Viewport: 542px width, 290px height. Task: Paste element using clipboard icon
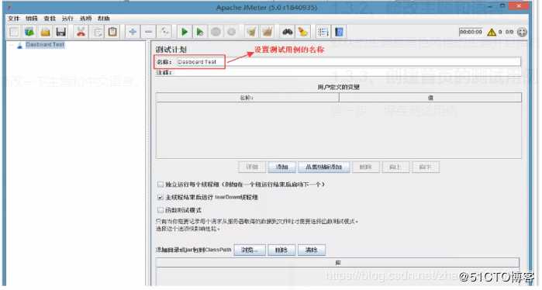pyautogui.click(x=112, y=32)
